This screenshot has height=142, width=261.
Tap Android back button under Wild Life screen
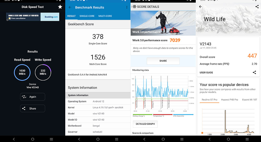click(210, 139)
